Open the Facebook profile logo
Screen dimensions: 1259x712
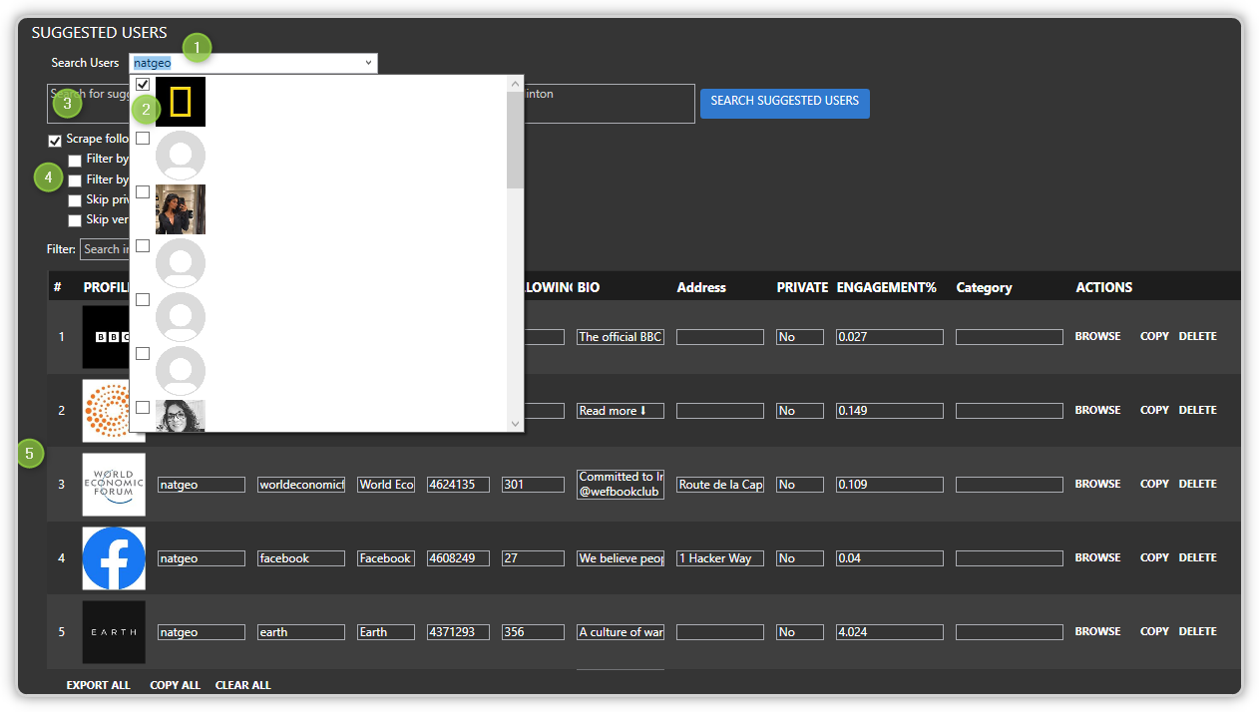(x=114, y=558)
